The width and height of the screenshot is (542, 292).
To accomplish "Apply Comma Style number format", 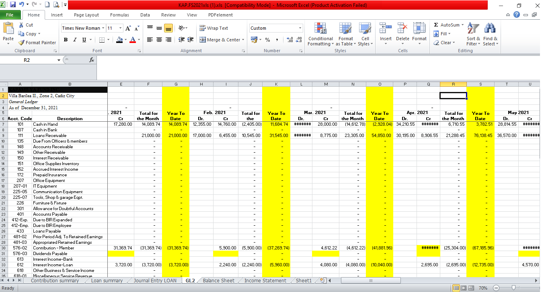I will point(277,40).
